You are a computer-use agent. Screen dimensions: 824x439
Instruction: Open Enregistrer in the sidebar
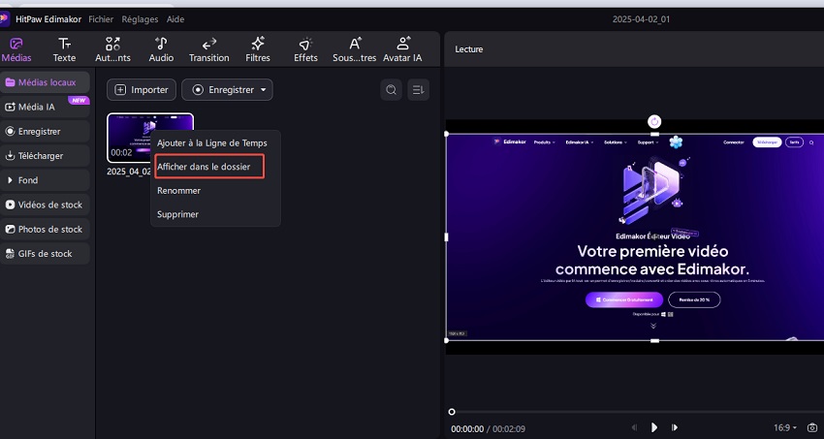pyautogui.click(x=45, y=131)
